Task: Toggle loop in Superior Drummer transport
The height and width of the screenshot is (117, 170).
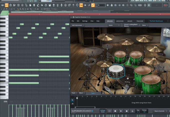Action: (109, 111)
